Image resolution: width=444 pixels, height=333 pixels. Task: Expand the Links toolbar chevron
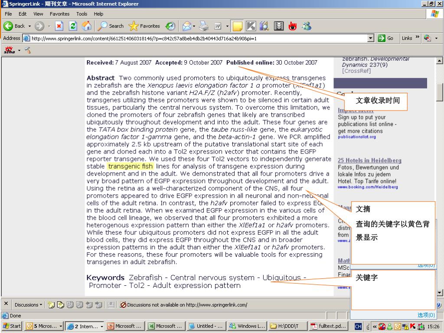coord(418,37)
